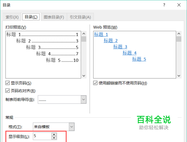
Task: Switch to the 索引(X) tab
Action: pyautogui.click(x=12, y=17)
